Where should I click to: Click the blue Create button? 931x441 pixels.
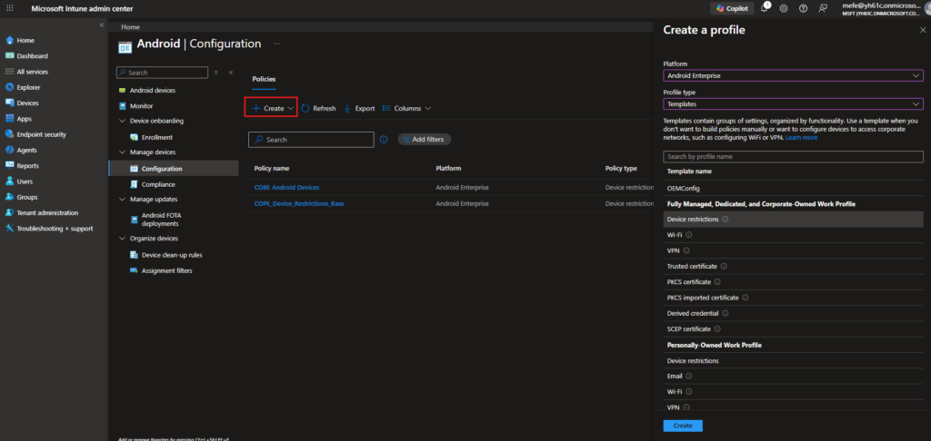682,426
